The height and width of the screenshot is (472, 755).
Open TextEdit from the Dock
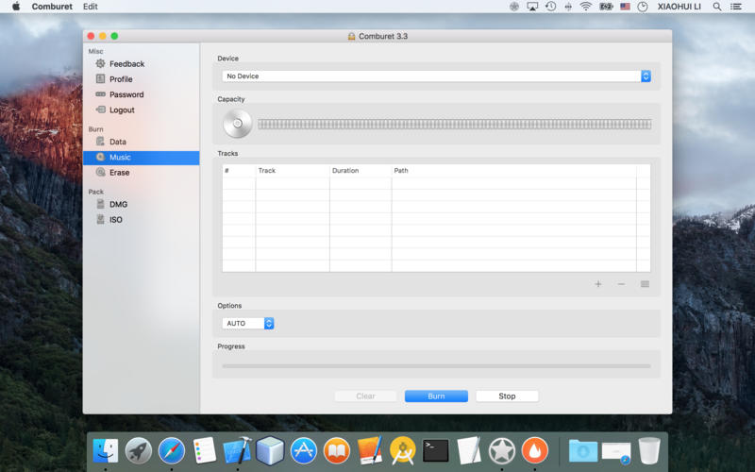469,451
